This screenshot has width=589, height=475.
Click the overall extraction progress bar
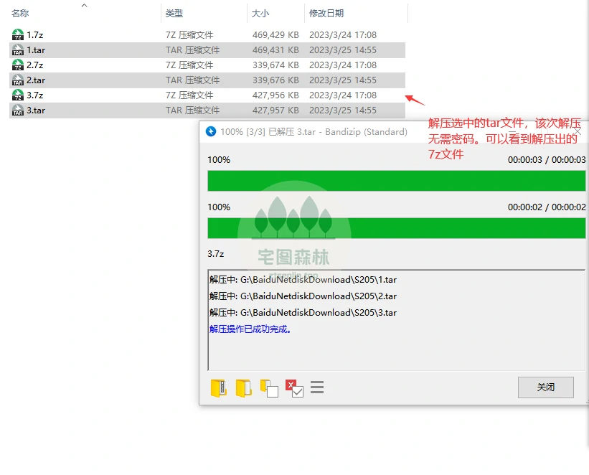(396, 181)
